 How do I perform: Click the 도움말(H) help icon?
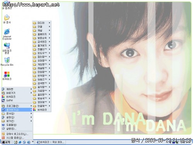[3, 125]
